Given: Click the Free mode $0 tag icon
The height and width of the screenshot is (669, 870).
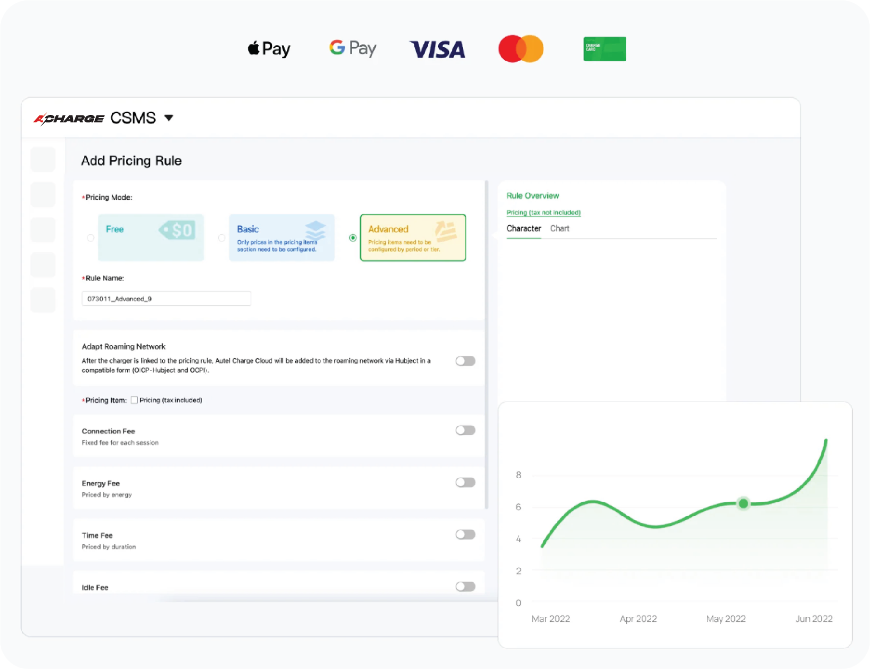Looking at the screenshot, I should click(x=178, y=230).
